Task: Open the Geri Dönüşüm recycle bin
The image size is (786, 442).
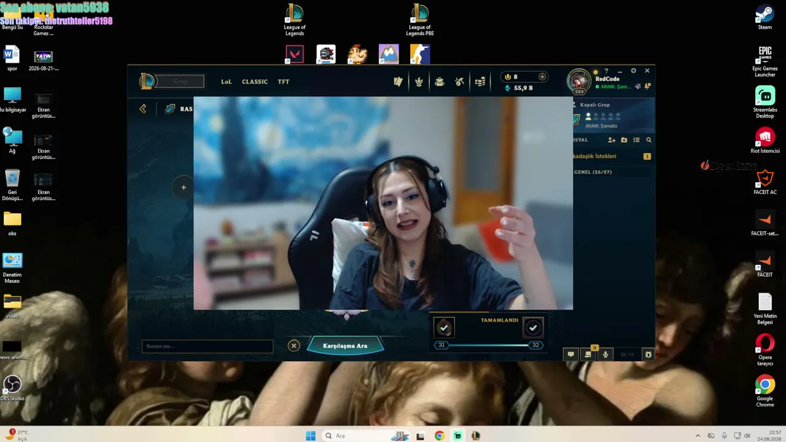Action: click(x=12, y=185)
